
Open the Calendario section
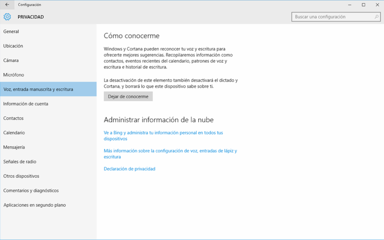[x=48, y=133]
